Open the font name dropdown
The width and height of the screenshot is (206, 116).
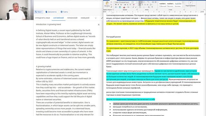point(131,2)
